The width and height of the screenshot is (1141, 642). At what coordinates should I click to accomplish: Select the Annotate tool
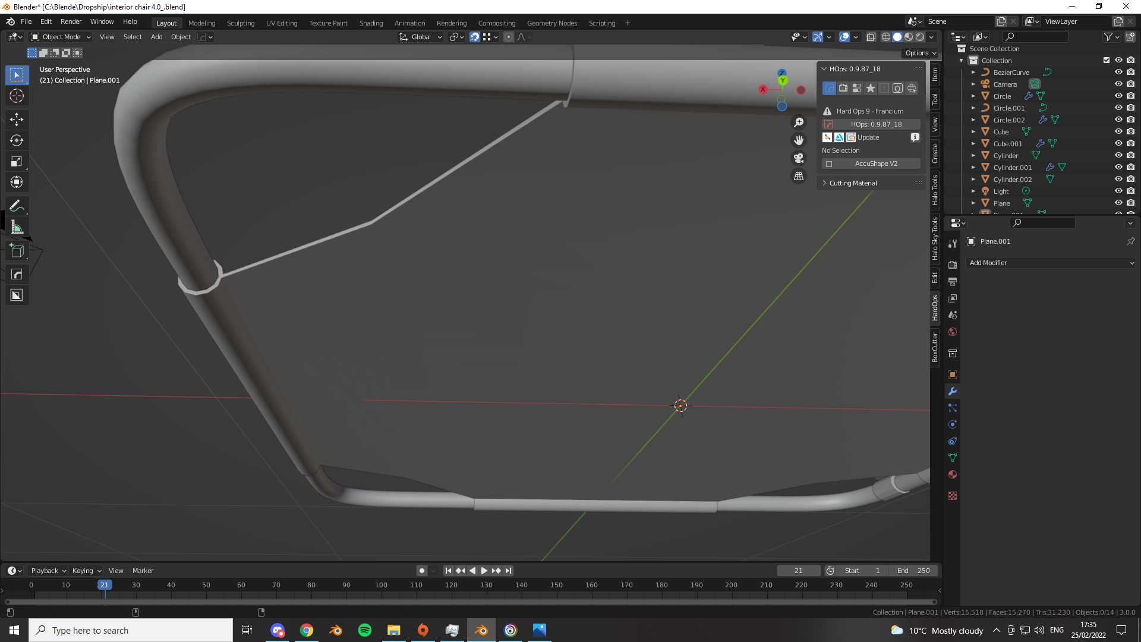(x=17, y=206)
